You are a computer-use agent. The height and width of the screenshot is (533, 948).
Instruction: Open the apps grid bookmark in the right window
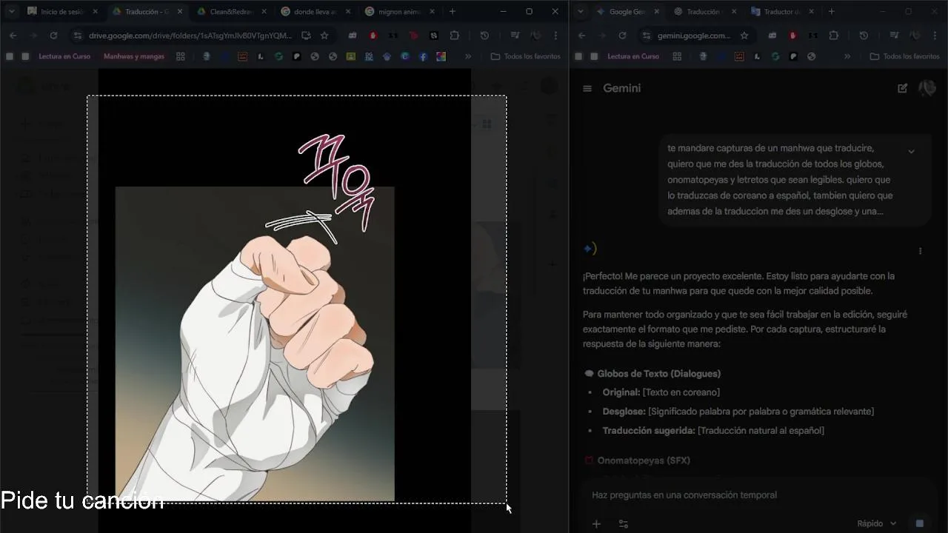[676, 56]
